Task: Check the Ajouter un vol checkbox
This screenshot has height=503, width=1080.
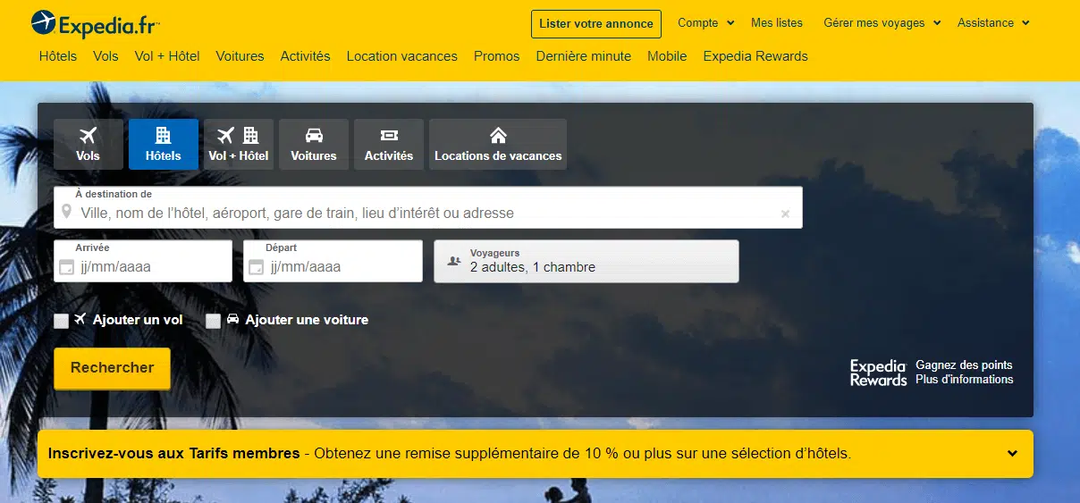Action: [x=61, y=321]
